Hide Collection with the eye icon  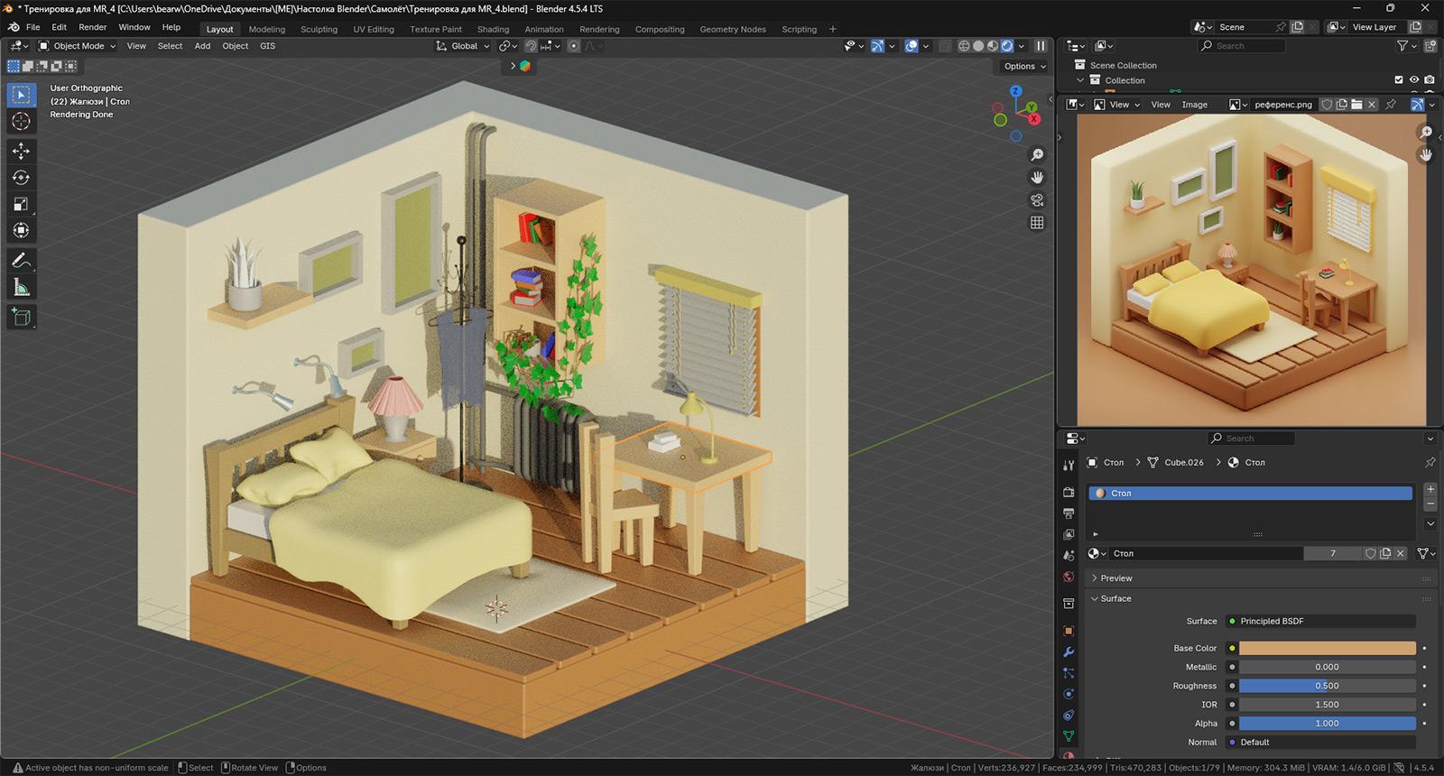(1414, 80)
